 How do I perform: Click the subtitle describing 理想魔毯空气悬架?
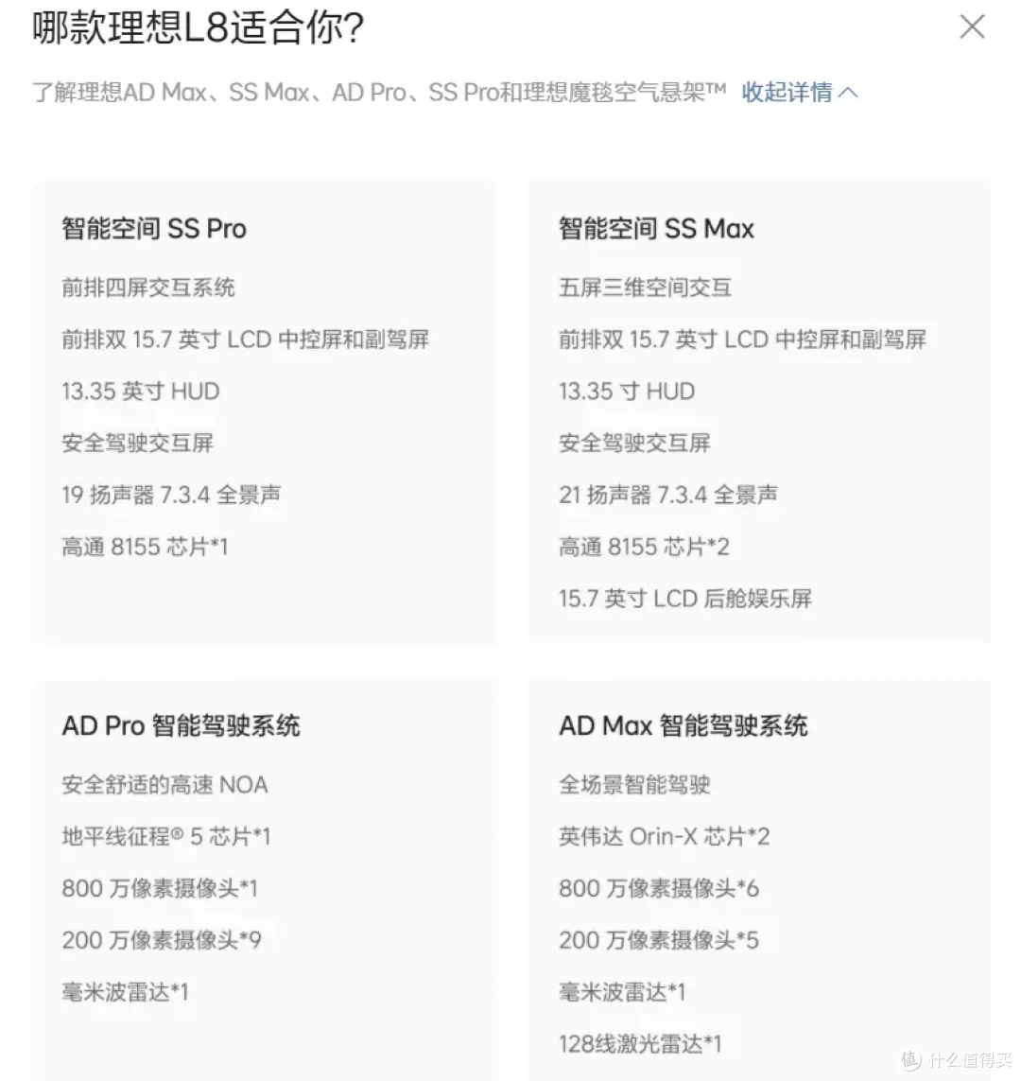(x=379, y=92)
